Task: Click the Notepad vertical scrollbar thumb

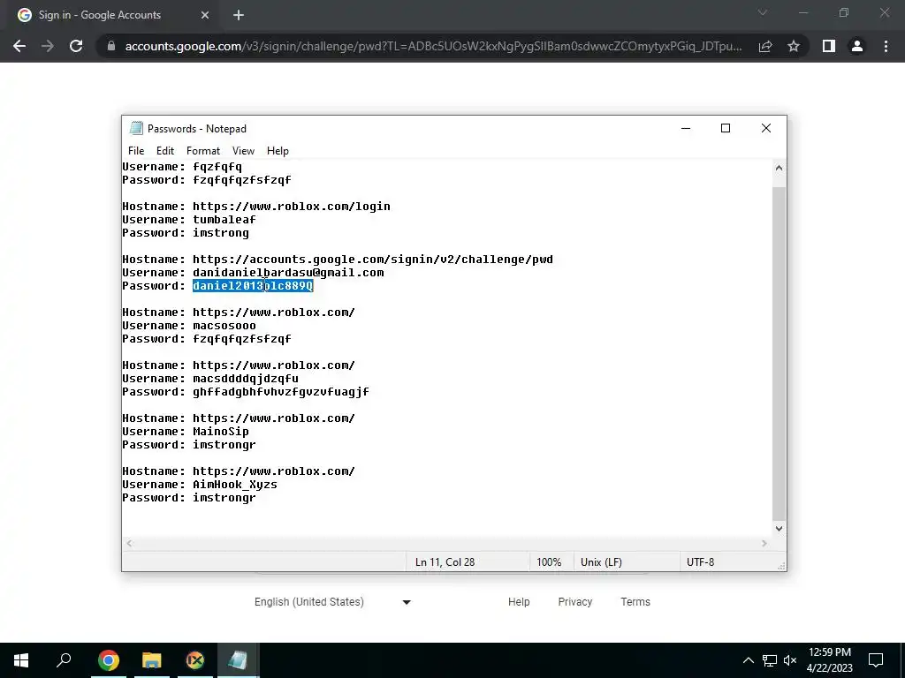Action: pyautogui.click(x=780, y=353)
